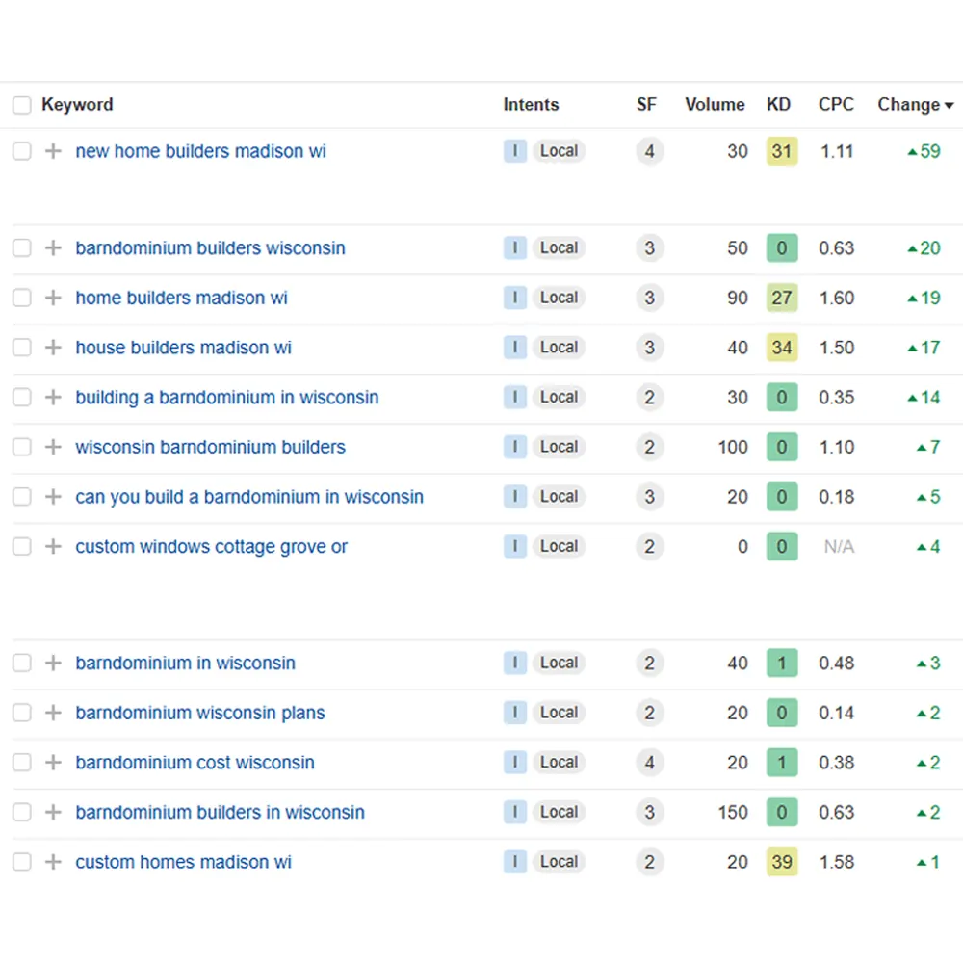Screen dimensions: 963x963
Task: Click the SF badge for 'home builders madison wi'
Action: click(x=649, y=299)
